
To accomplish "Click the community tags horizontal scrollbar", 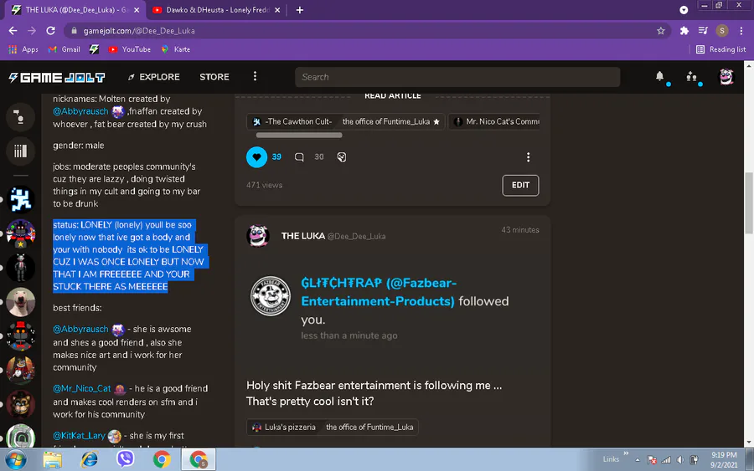I will [298, 136].
